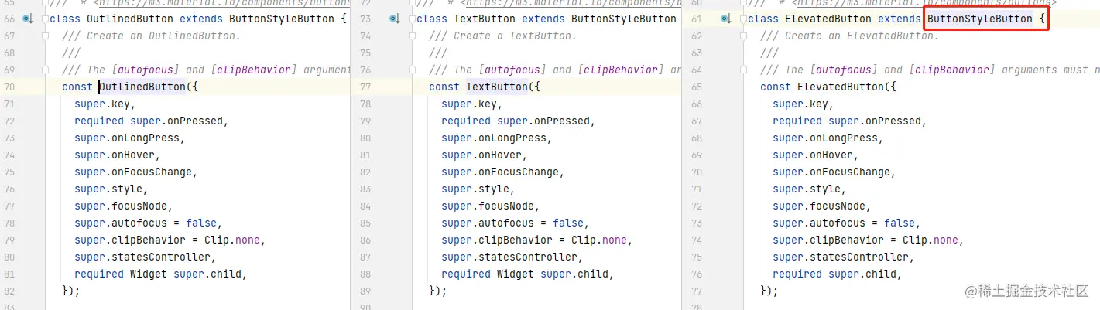
Task: Place cursor on const ElevatedButton constructor name
Action: [x=840, y=87]
